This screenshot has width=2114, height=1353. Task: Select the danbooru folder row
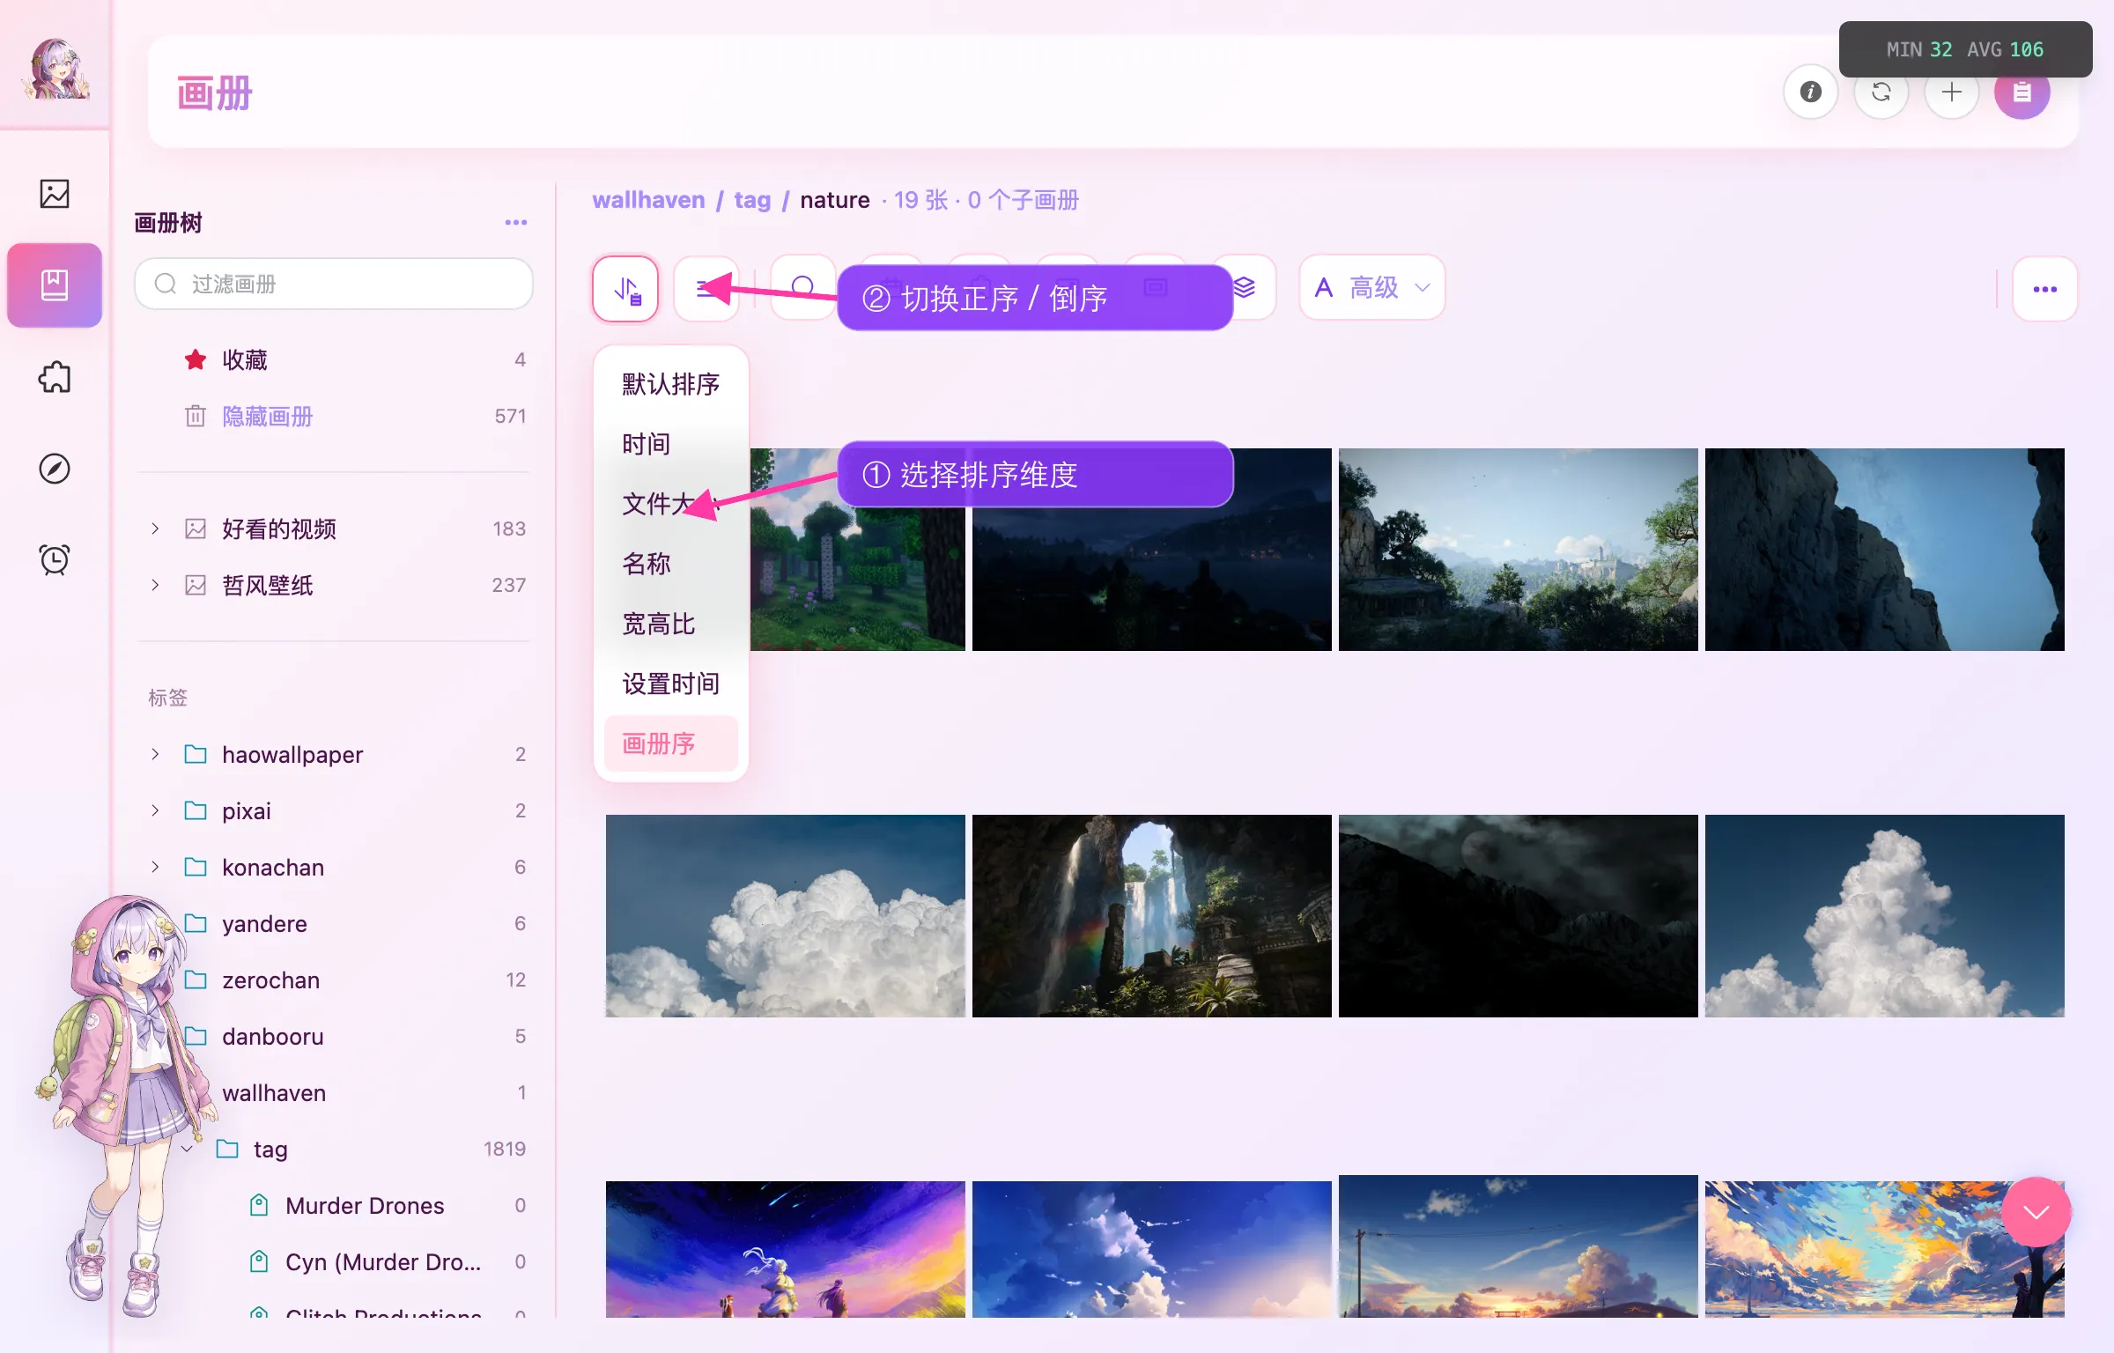coord(335,1036)
